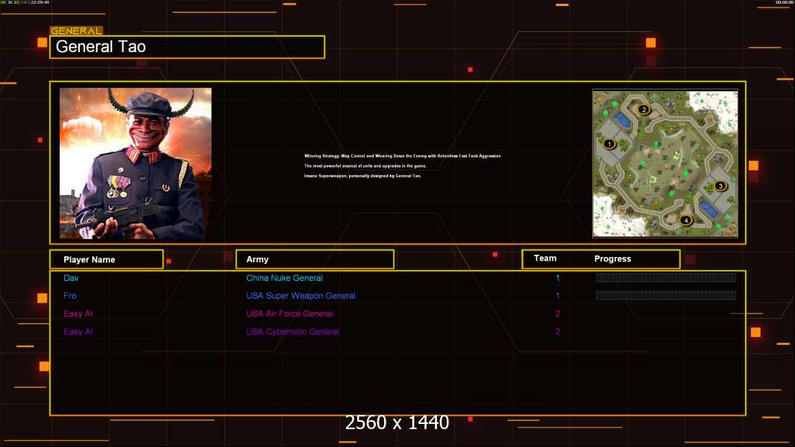Click the General Tao portrait image
This screenshot has height=447, width=795.
pyautogui.click(x=136, y=163)
